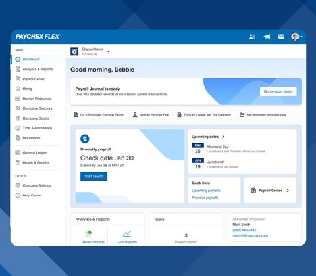Open the Upcoming payrolls link
The height and width of the screenshot is (276, 316).
(206, 191)
